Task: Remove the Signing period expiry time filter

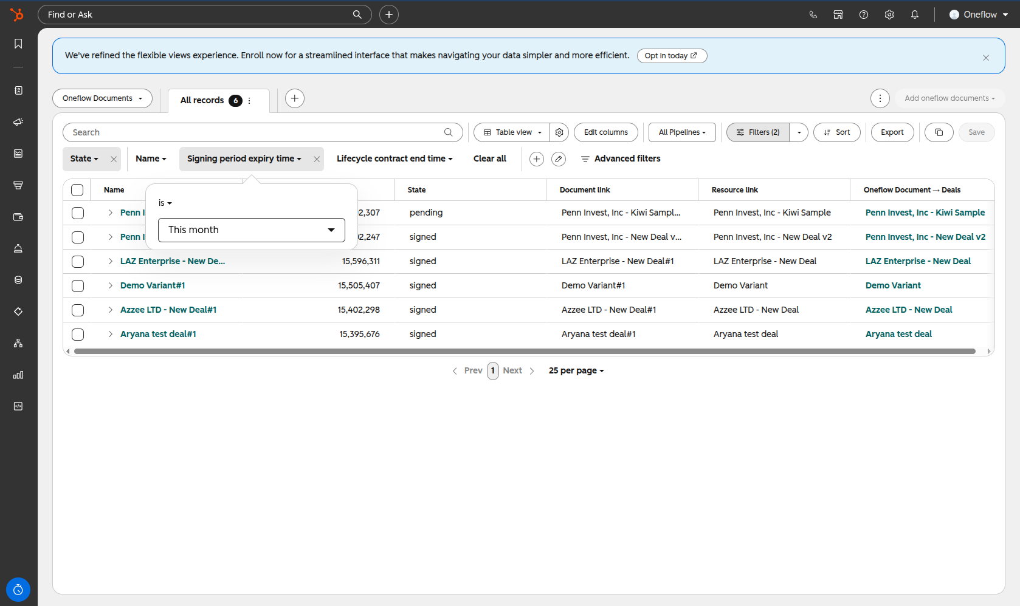Action: point(317,159)
